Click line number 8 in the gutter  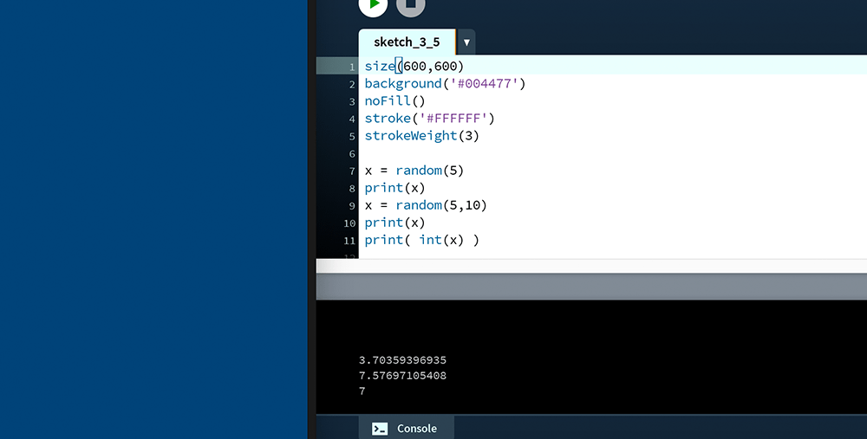click(x=352, y=188)
